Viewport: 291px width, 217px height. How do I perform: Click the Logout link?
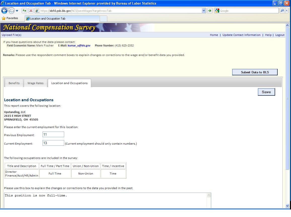click(x=280, y=35)
